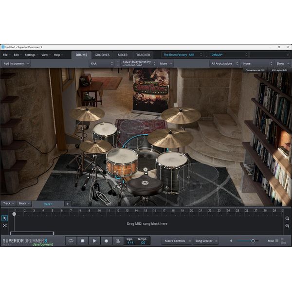This screenshot has width=292, height=292.
Task: Expand the Macro Controls panel
Action: (x=177, y=241)
